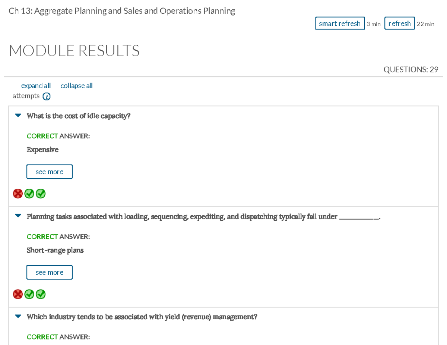Click the first green correct-attempt icon under the idle capacity question
Viewport: 447px width, 345px height.
[x=29, y=194]
